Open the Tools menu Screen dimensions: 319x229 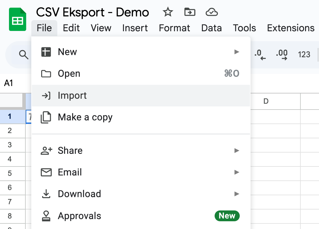[x=244, y=28]
